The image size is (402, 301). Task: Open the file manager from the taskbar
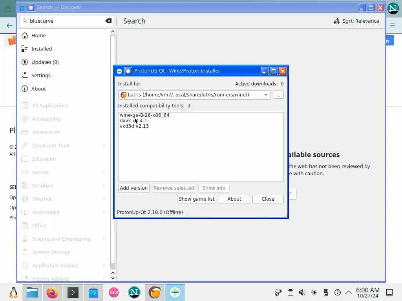(32, 292)
